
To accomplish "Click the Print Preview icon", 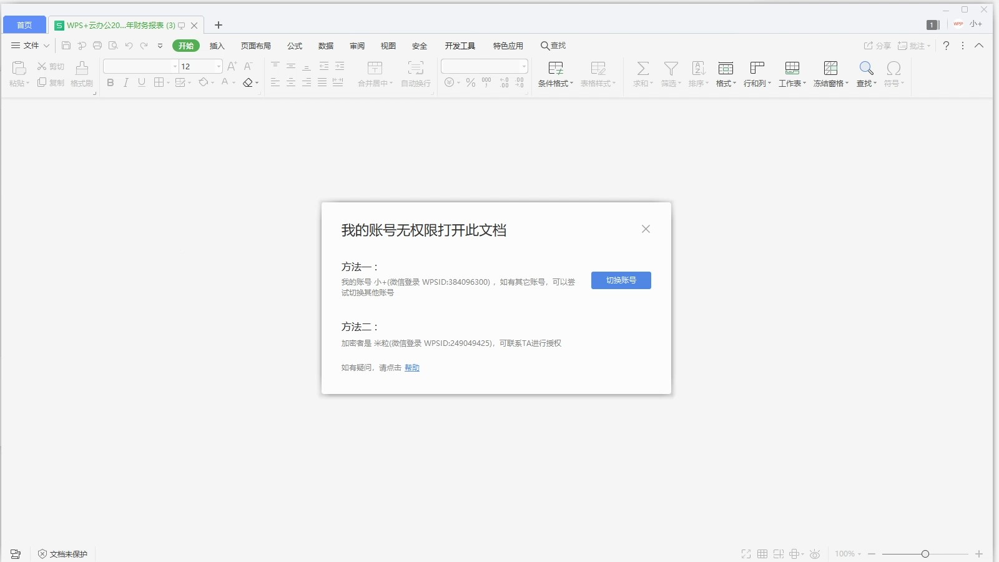I will click(x=113, y=46).
